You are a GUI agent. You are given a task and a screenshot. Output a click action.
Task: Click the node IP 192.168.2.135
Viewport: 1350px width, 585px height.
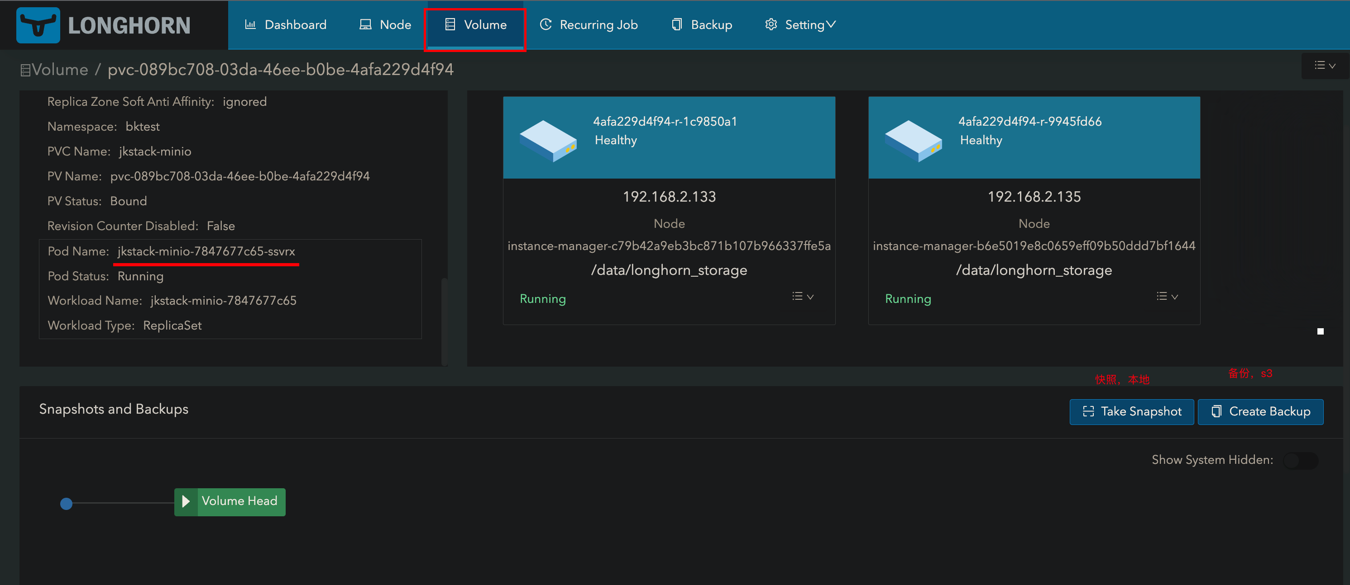pos(1034,197)
